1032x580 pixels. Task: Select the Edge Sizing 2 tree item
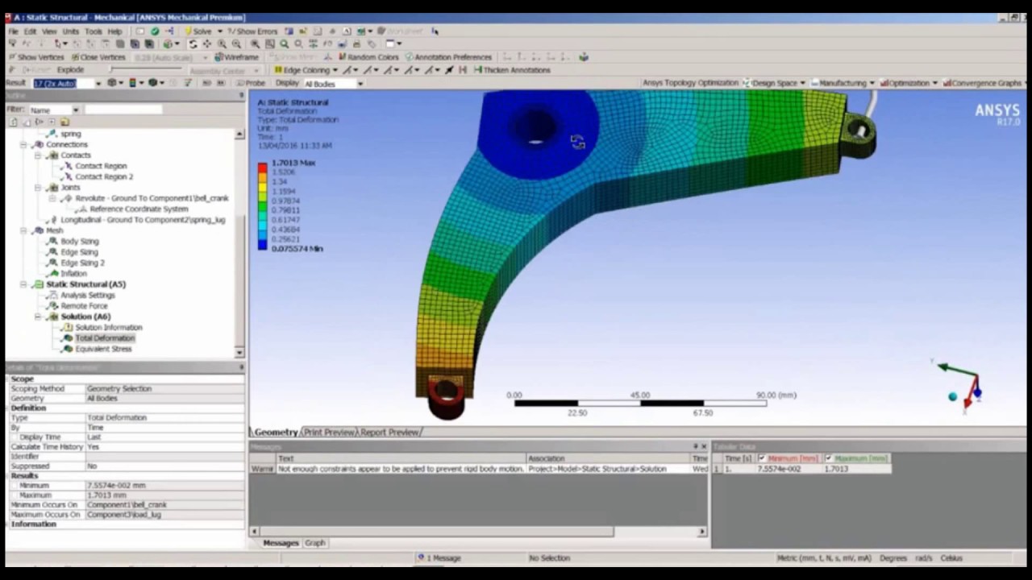[x=82, y=263]
